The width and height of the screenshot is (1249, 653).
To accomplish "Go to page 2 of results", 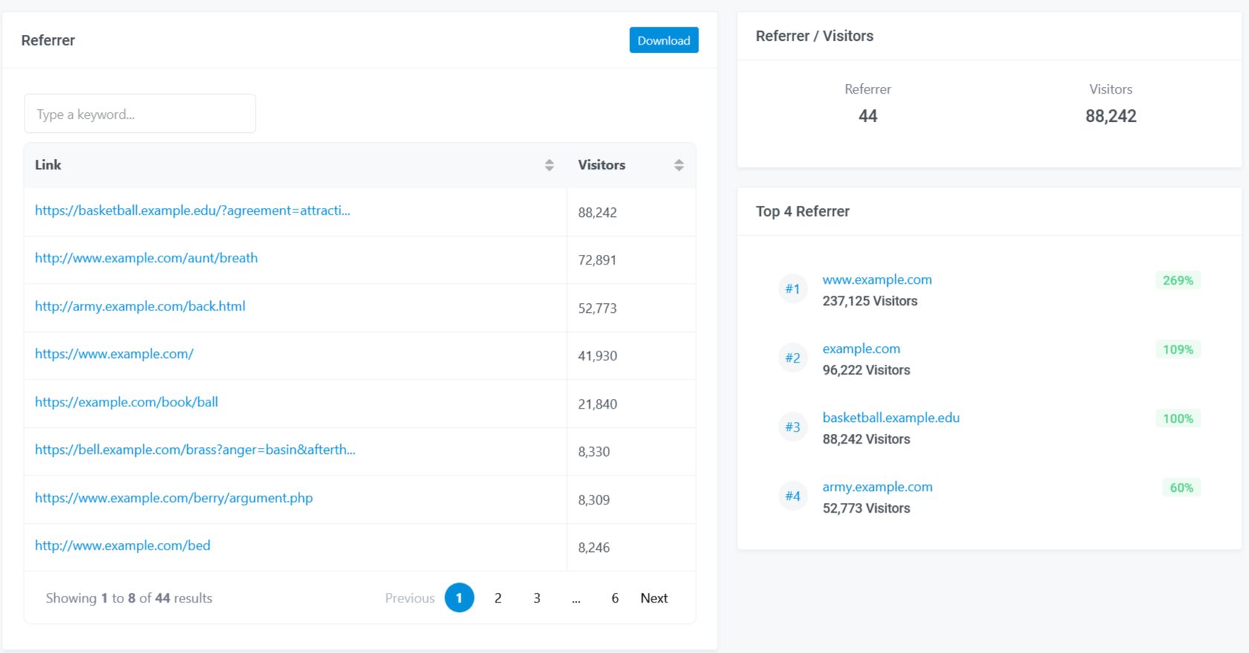I will coord(498,598).
